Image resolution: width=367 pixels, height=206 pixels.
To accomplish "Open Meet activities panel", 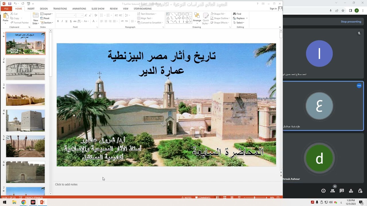I will tap(351, 191).
